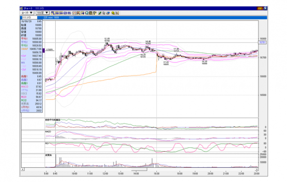Image resolution: width=287 pixels, height=182 pixels.
Task: Click the first chart layout toolbar icon
Action: pos(53,13)
